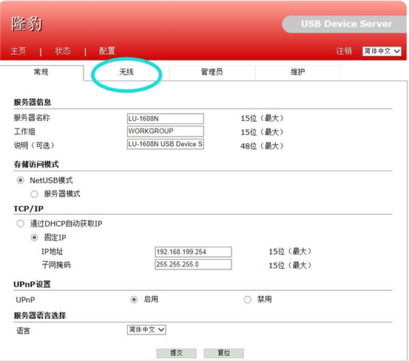Click the 隆豹 brand logo

(x=27, y=24)
